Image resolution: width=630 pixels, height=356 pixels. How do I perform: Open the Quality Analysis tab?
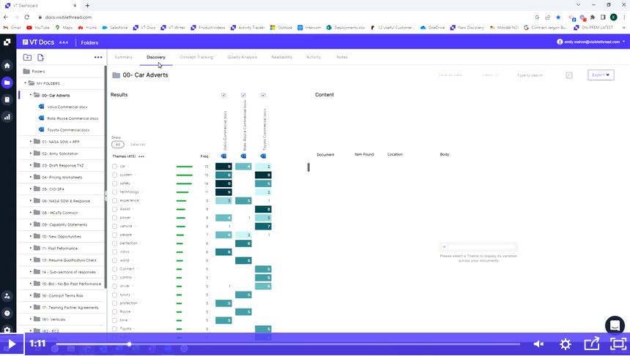242,57
